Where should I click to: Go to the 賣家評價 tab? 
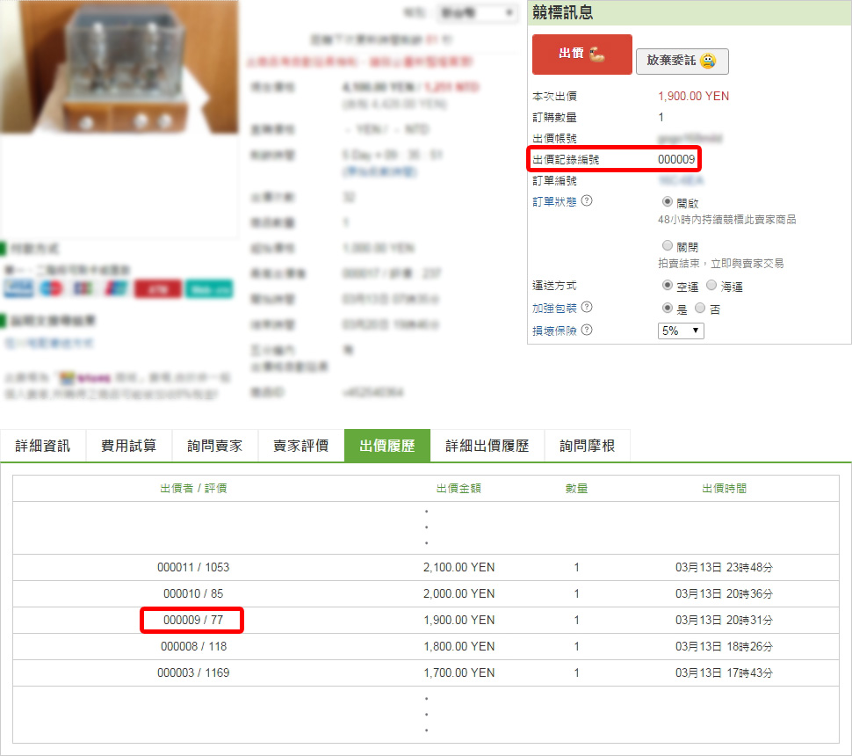[300, 446]
